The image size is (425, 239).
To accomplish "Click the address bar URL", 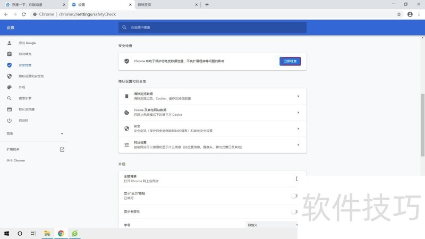I will pyautogui.click(x=87, y=14).
